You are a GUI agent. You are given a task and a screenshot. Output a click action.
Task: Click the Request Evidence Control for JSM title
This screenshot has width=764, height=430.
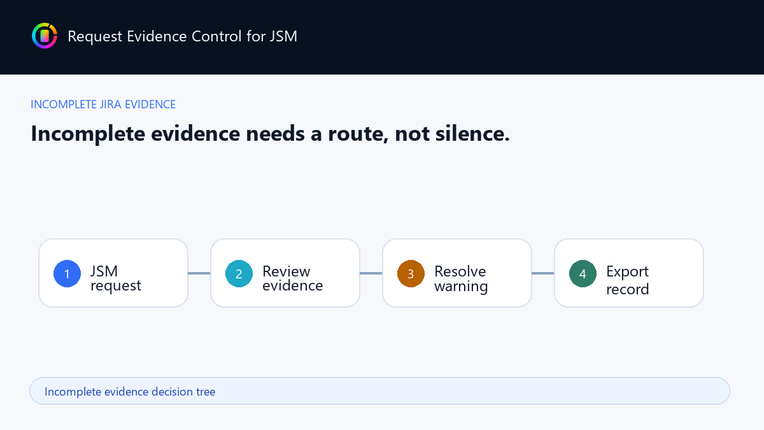pos(182,36)
